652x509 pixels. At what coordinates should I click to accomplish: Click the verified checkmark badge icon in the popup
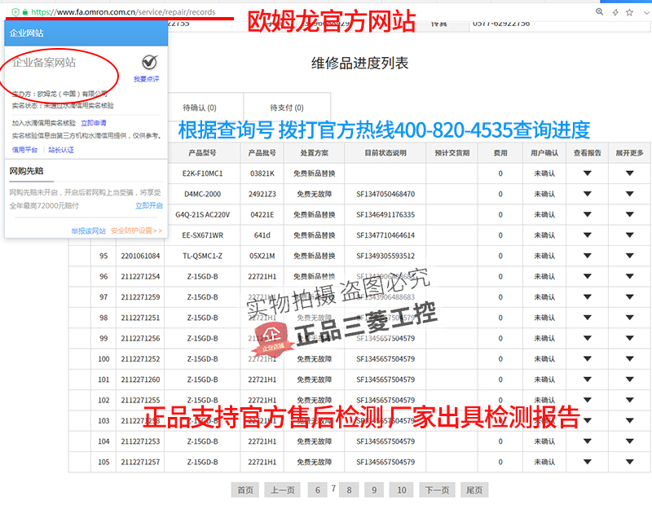pyautogui.click(x=149, y=63)
